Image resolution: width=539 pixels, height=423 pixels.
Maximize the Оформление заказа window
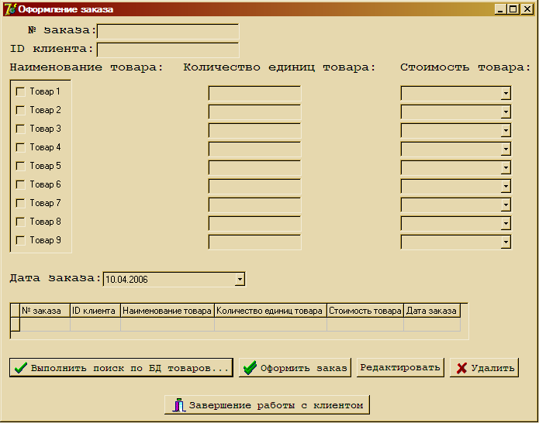coord(513,9)
